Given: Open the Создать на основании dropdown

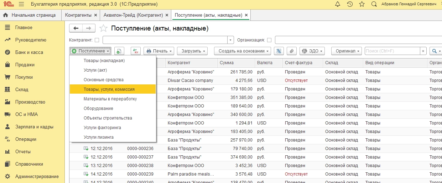Looking at the screenshot, I should coord(243,51).
